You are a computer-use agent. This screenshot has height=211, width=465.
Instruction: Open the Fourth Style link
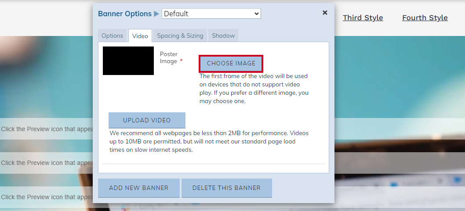425,18
